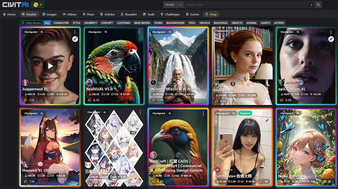Open the Posts tab

tap(88, 14)
